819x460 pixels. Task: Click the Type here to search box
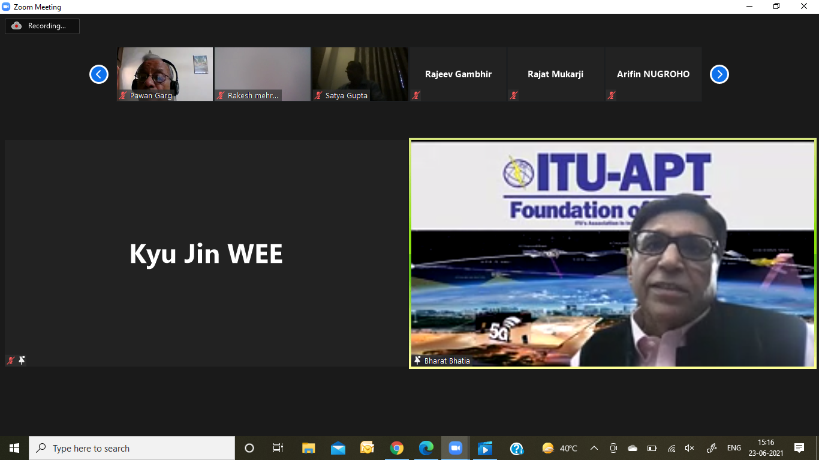132,448
